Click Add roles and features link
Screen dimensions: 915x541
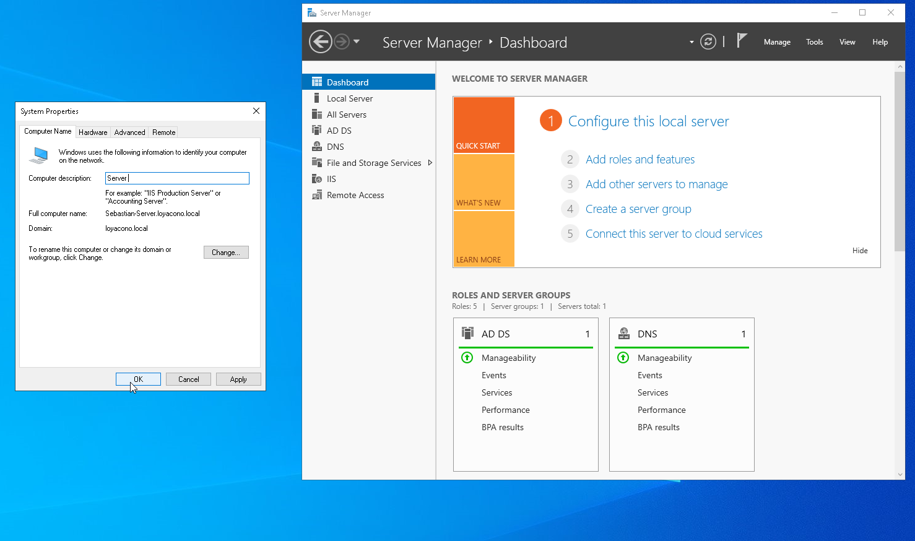640,159
